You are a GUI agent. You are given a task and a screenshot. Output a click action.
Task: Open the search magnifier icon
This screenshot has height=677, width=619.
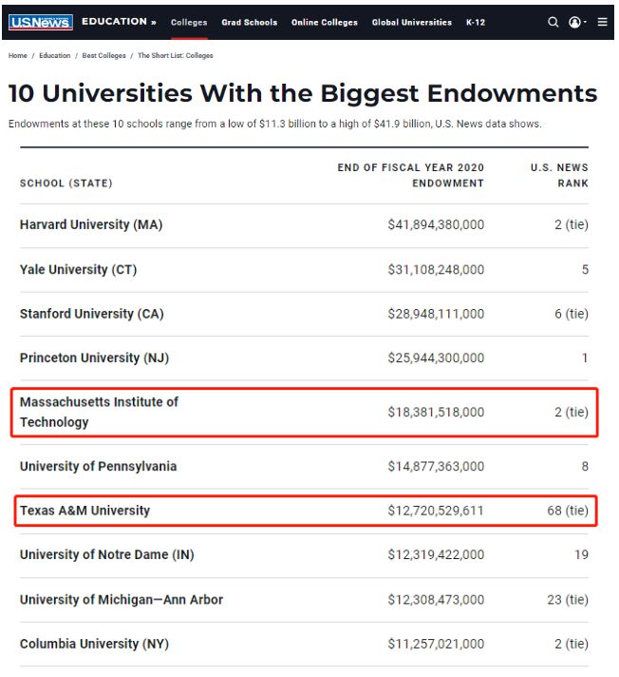tap(553, 22)
